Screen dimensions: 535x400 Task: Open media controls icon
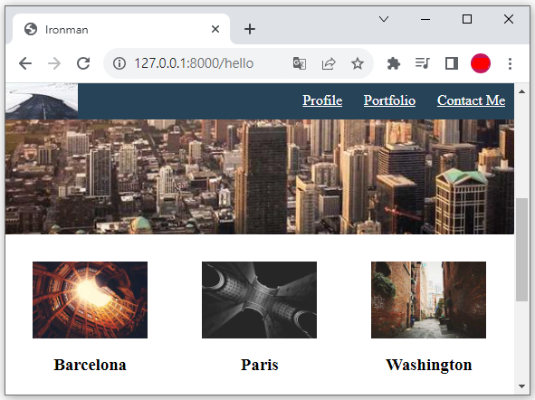point(423,63)
